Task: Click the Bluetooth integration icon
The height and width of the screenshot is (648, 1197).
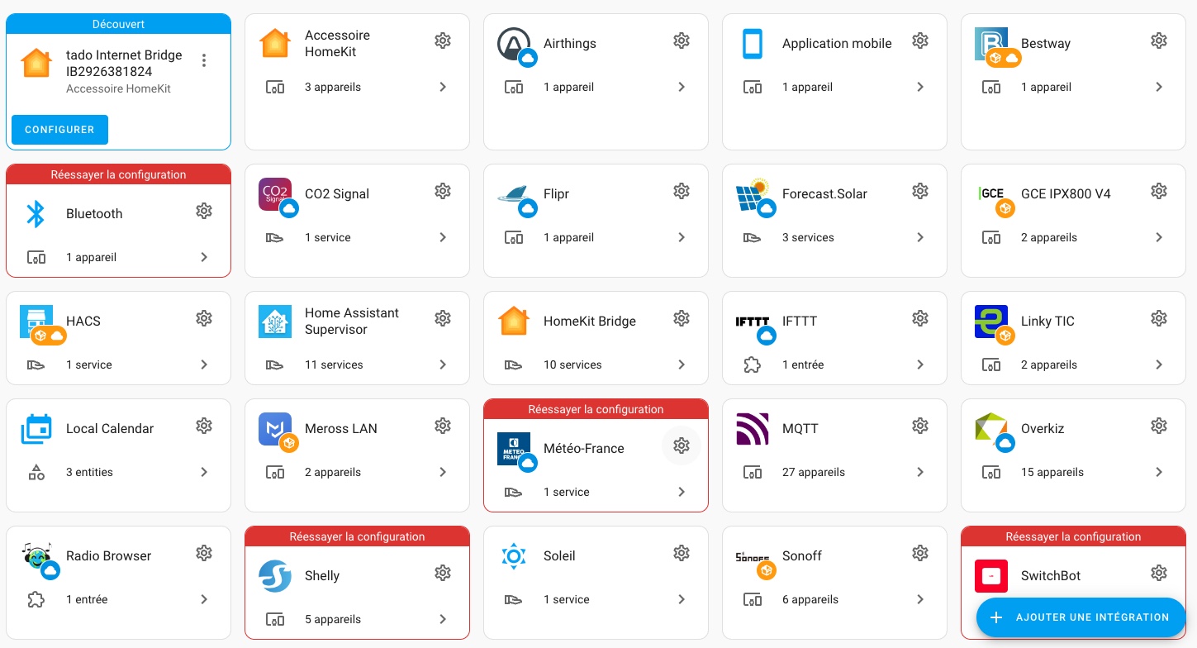Action: pos(36,214)
